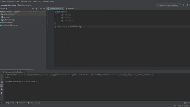190x107 pixels.
Task: Click "Process finished with exit code 0" text
Action: point(21,81)
